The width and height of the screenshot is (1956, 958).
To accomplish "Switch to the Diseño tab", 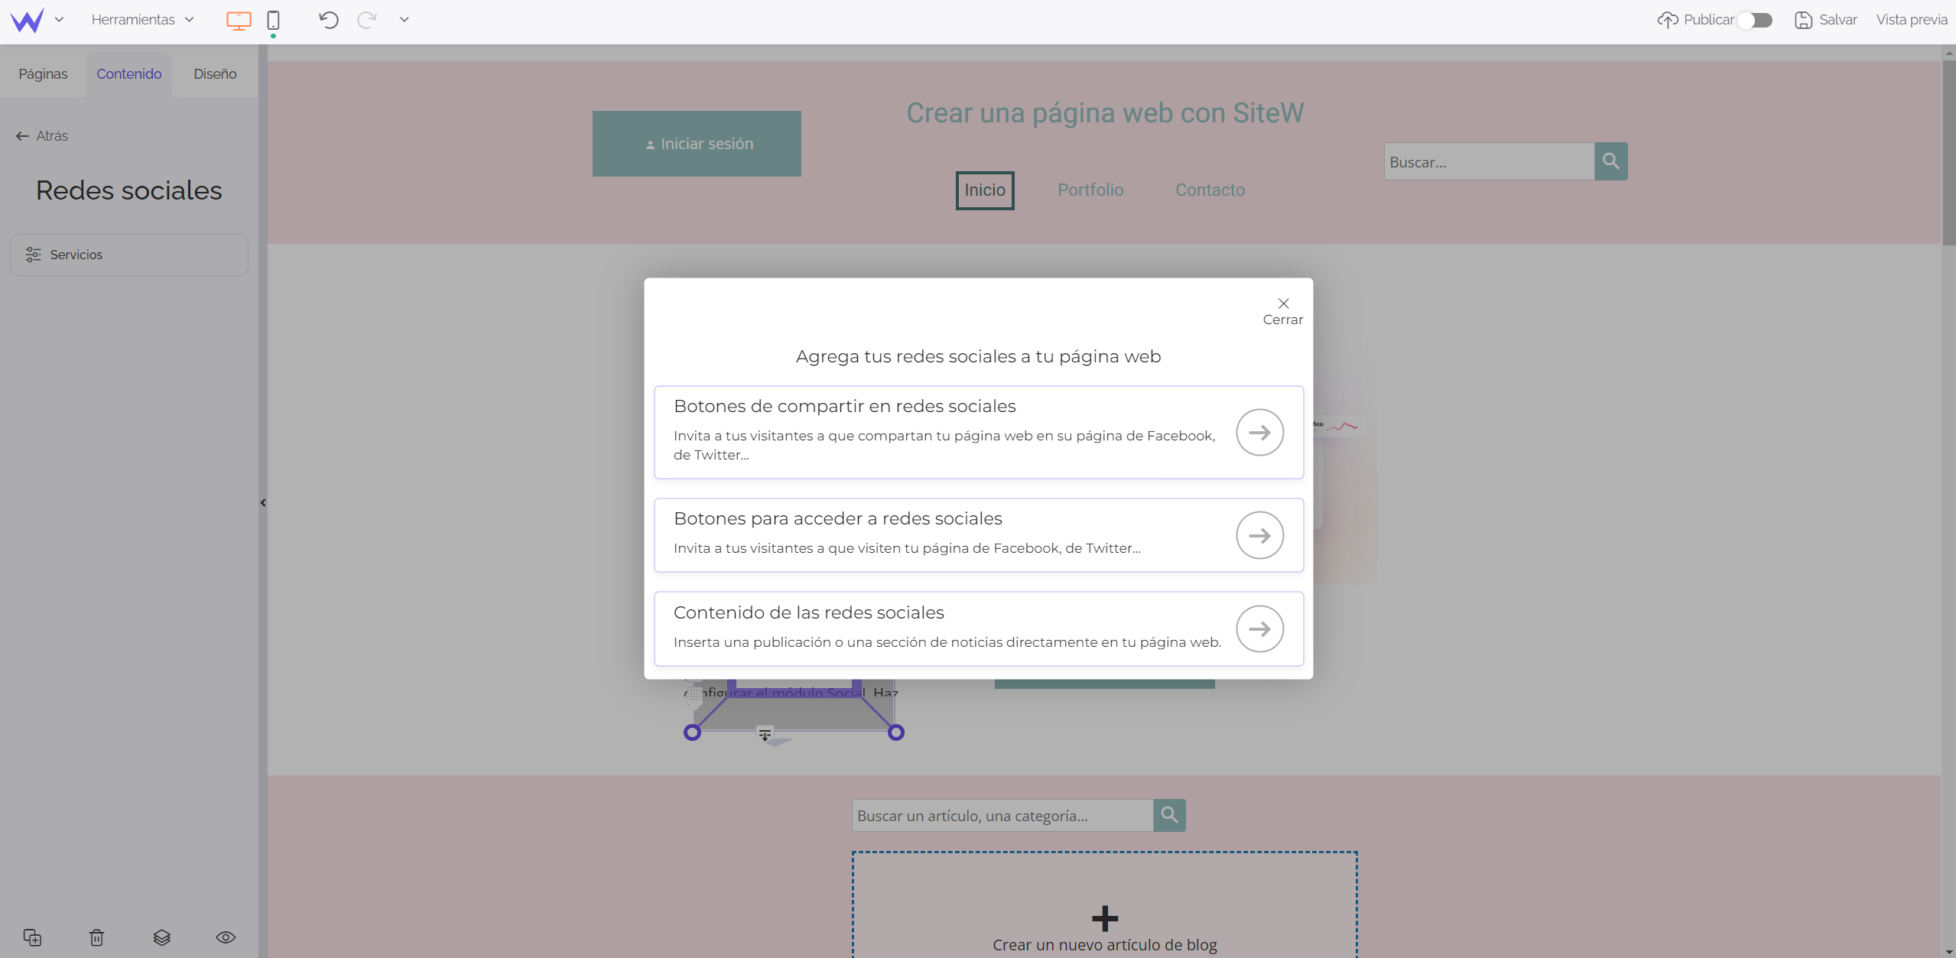I will (215, 74).
